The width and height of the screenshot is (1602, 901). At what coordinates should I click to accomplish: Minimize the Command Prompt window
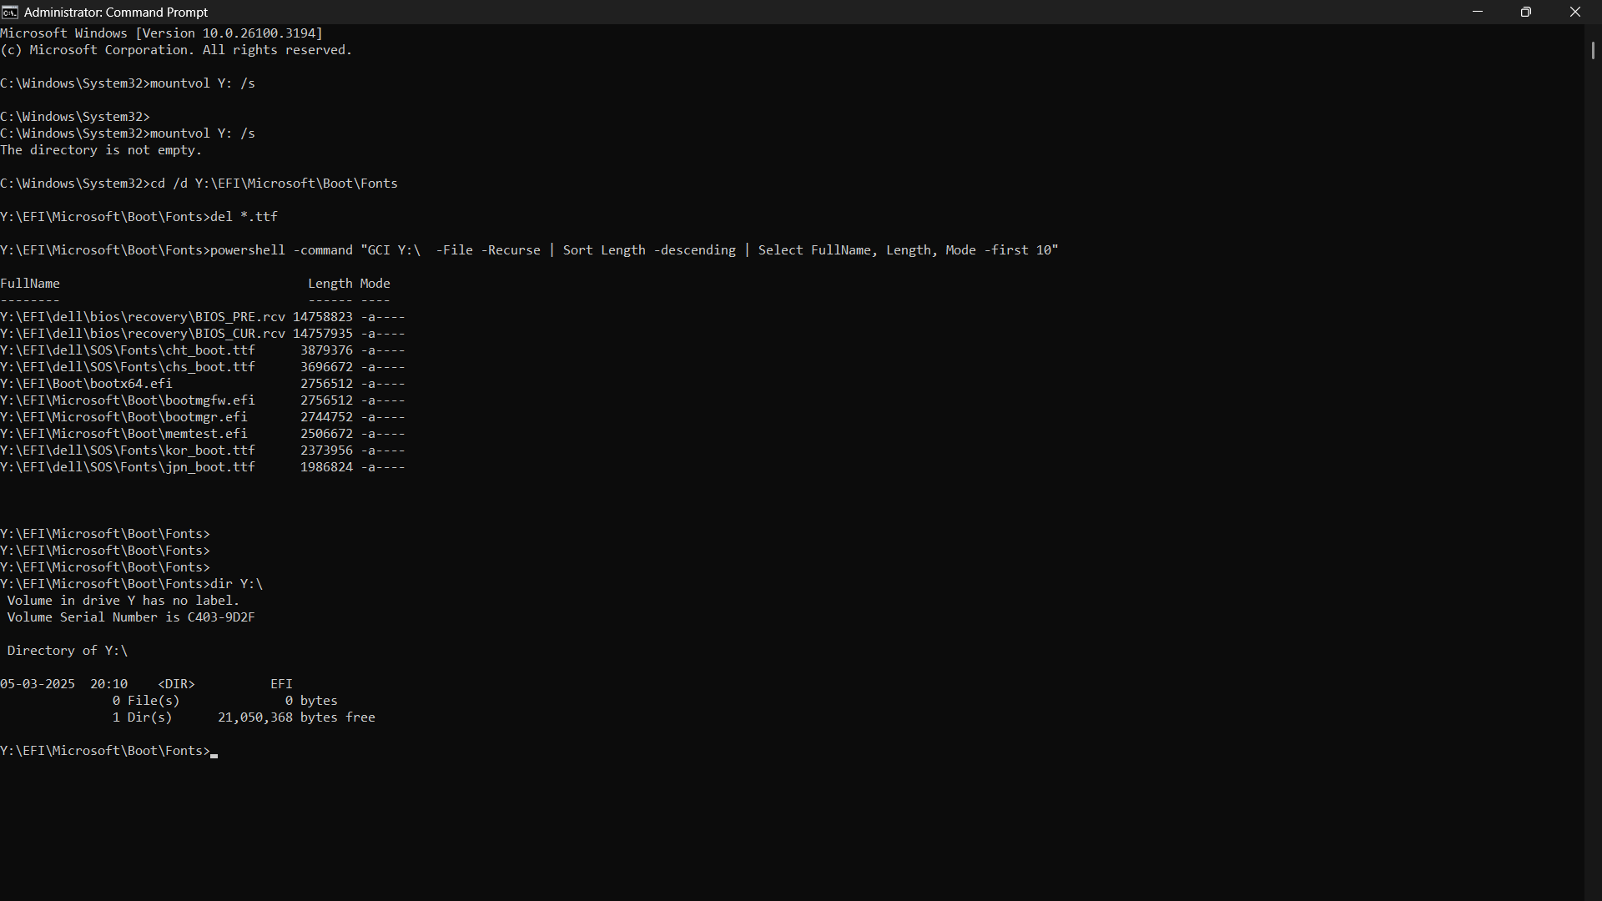point(1478,12)
